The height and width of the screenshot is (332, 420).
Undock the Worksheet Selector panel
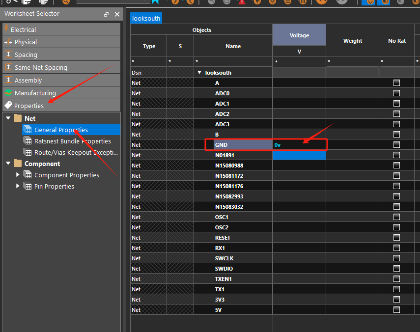point(106,14)
